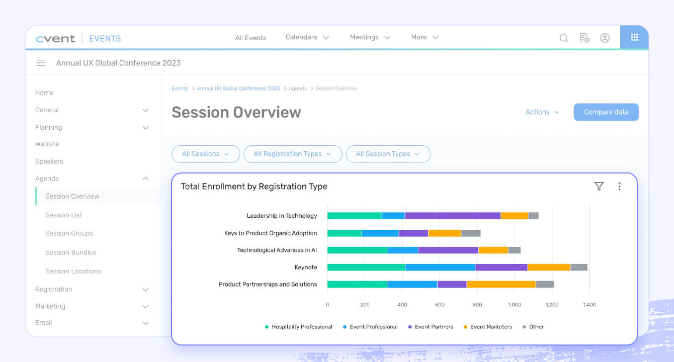
Task: Click Technological Advances in AI gray segment
Action: 514,250
